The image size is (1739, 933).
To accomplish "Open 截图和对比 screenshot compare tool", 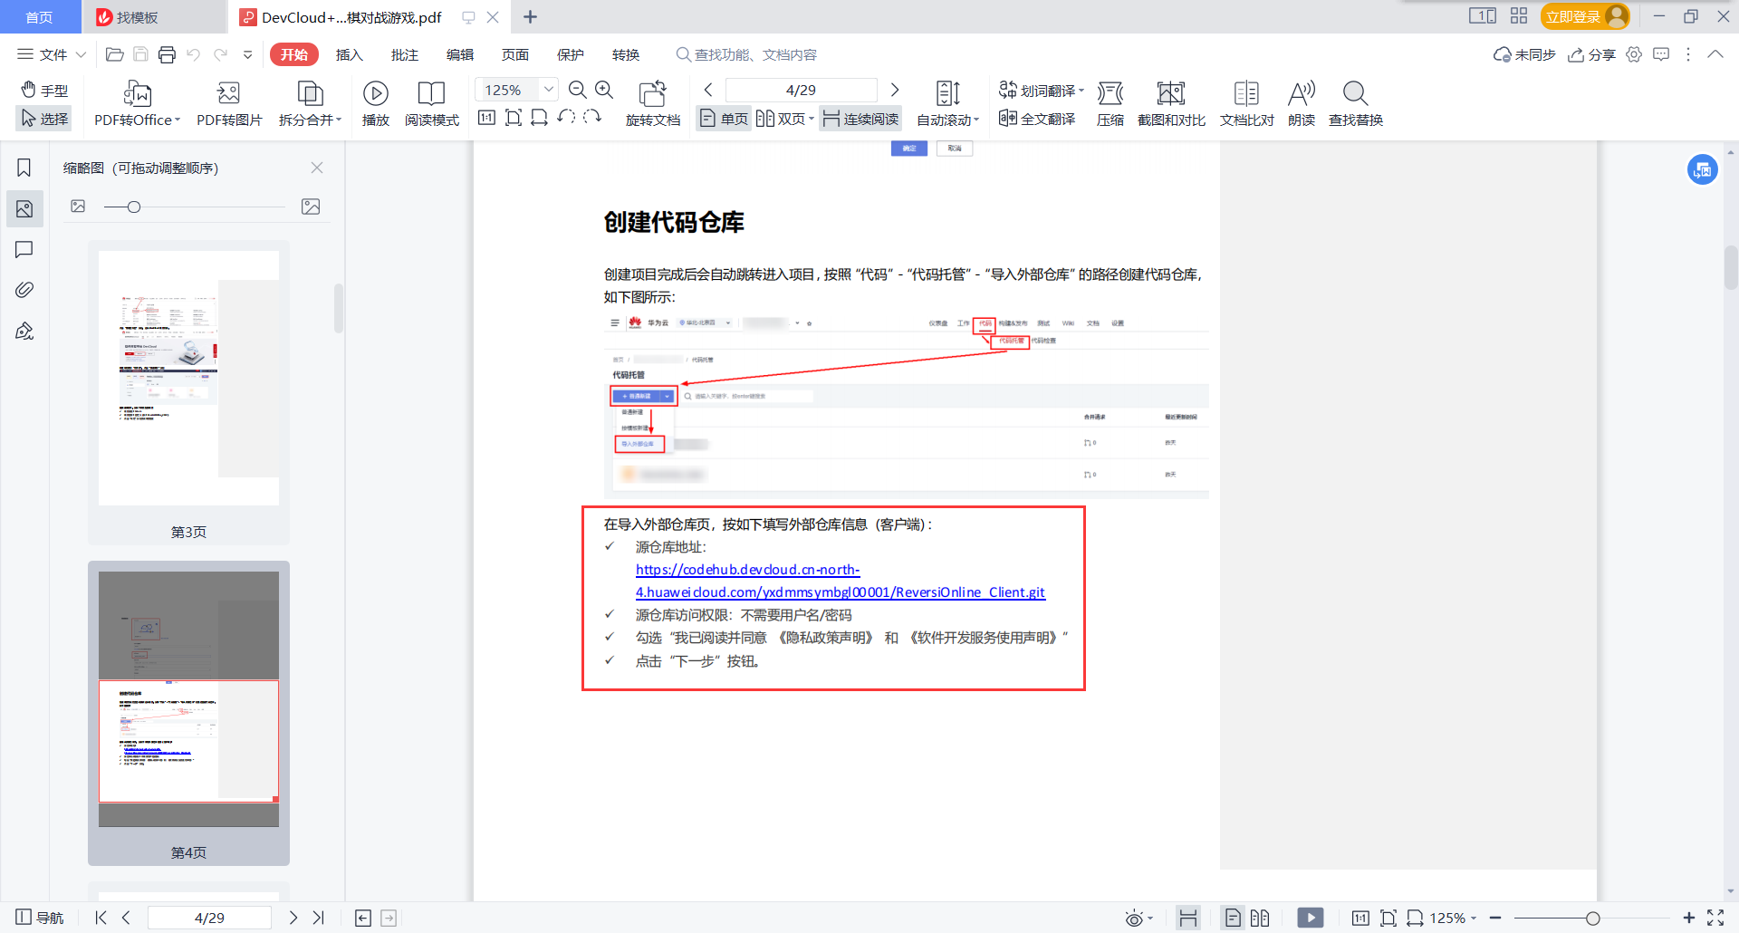I will tap(1170, 102).
